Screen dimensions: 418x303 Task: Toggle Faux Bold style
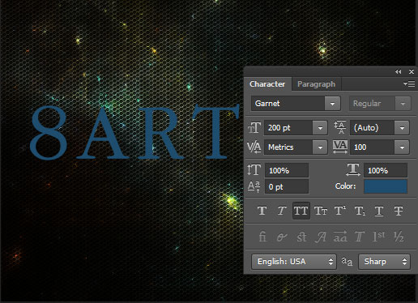(262, 211)
